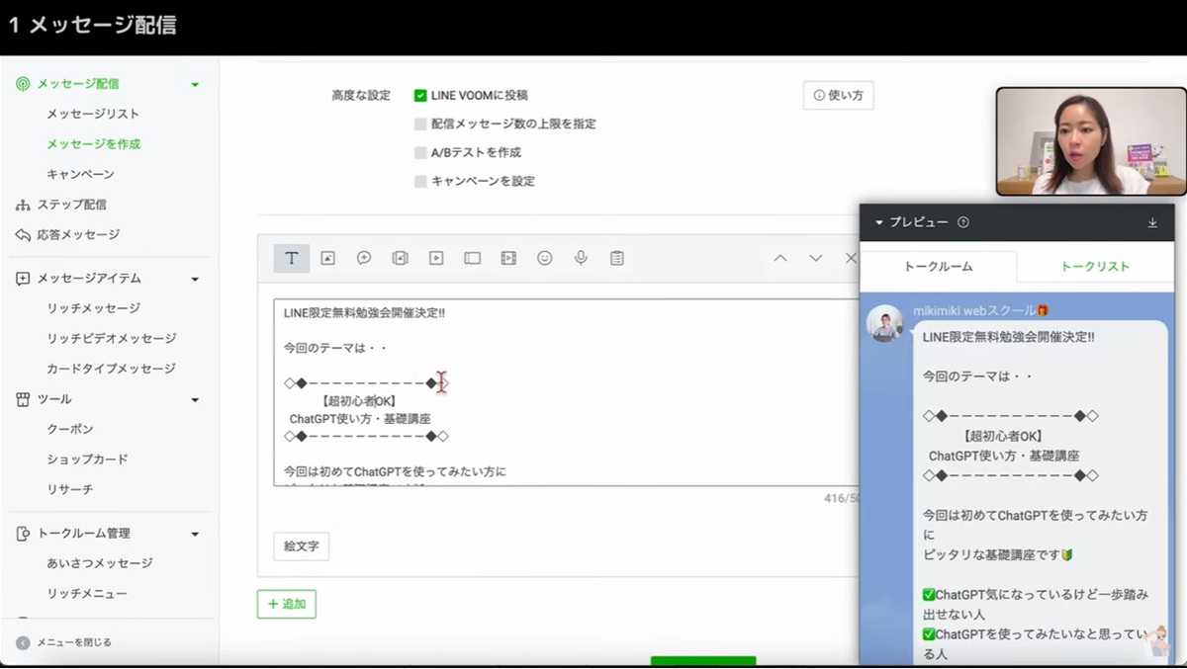
Task: Open あいさつメッセージ in sidebar
Action: pos(100,563)
